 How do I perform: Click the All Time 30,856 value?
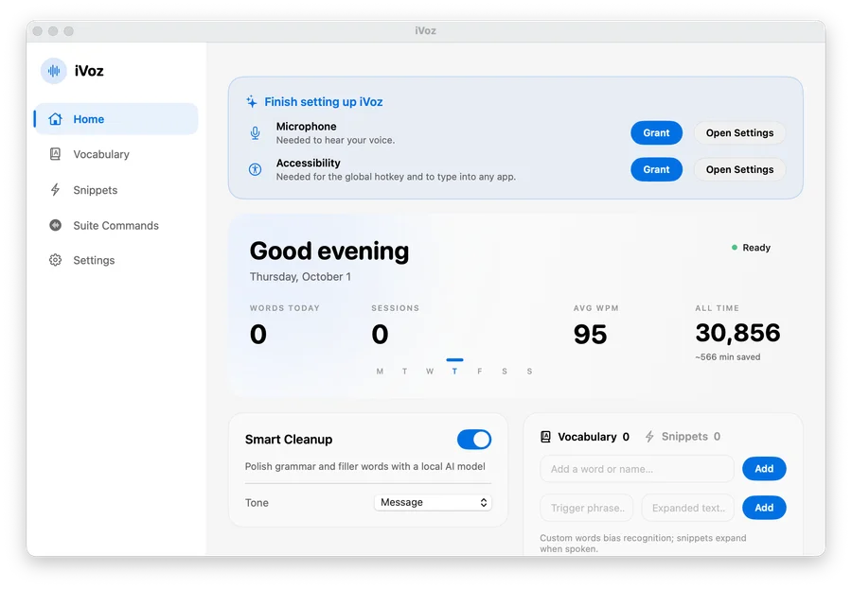pos(737,333)
